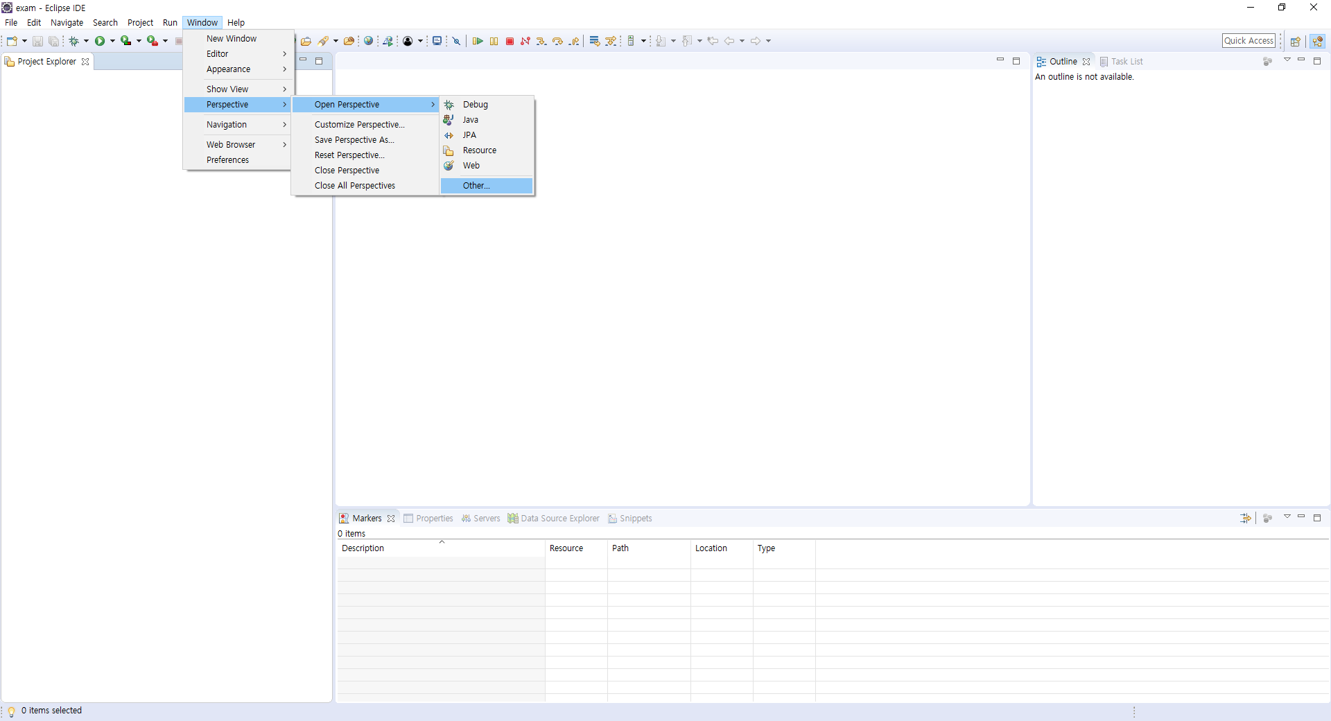The width and height of the screenshot is (1331, 721).
Task: Choose Reset Perspective... menu item
Action: [365, 155]
